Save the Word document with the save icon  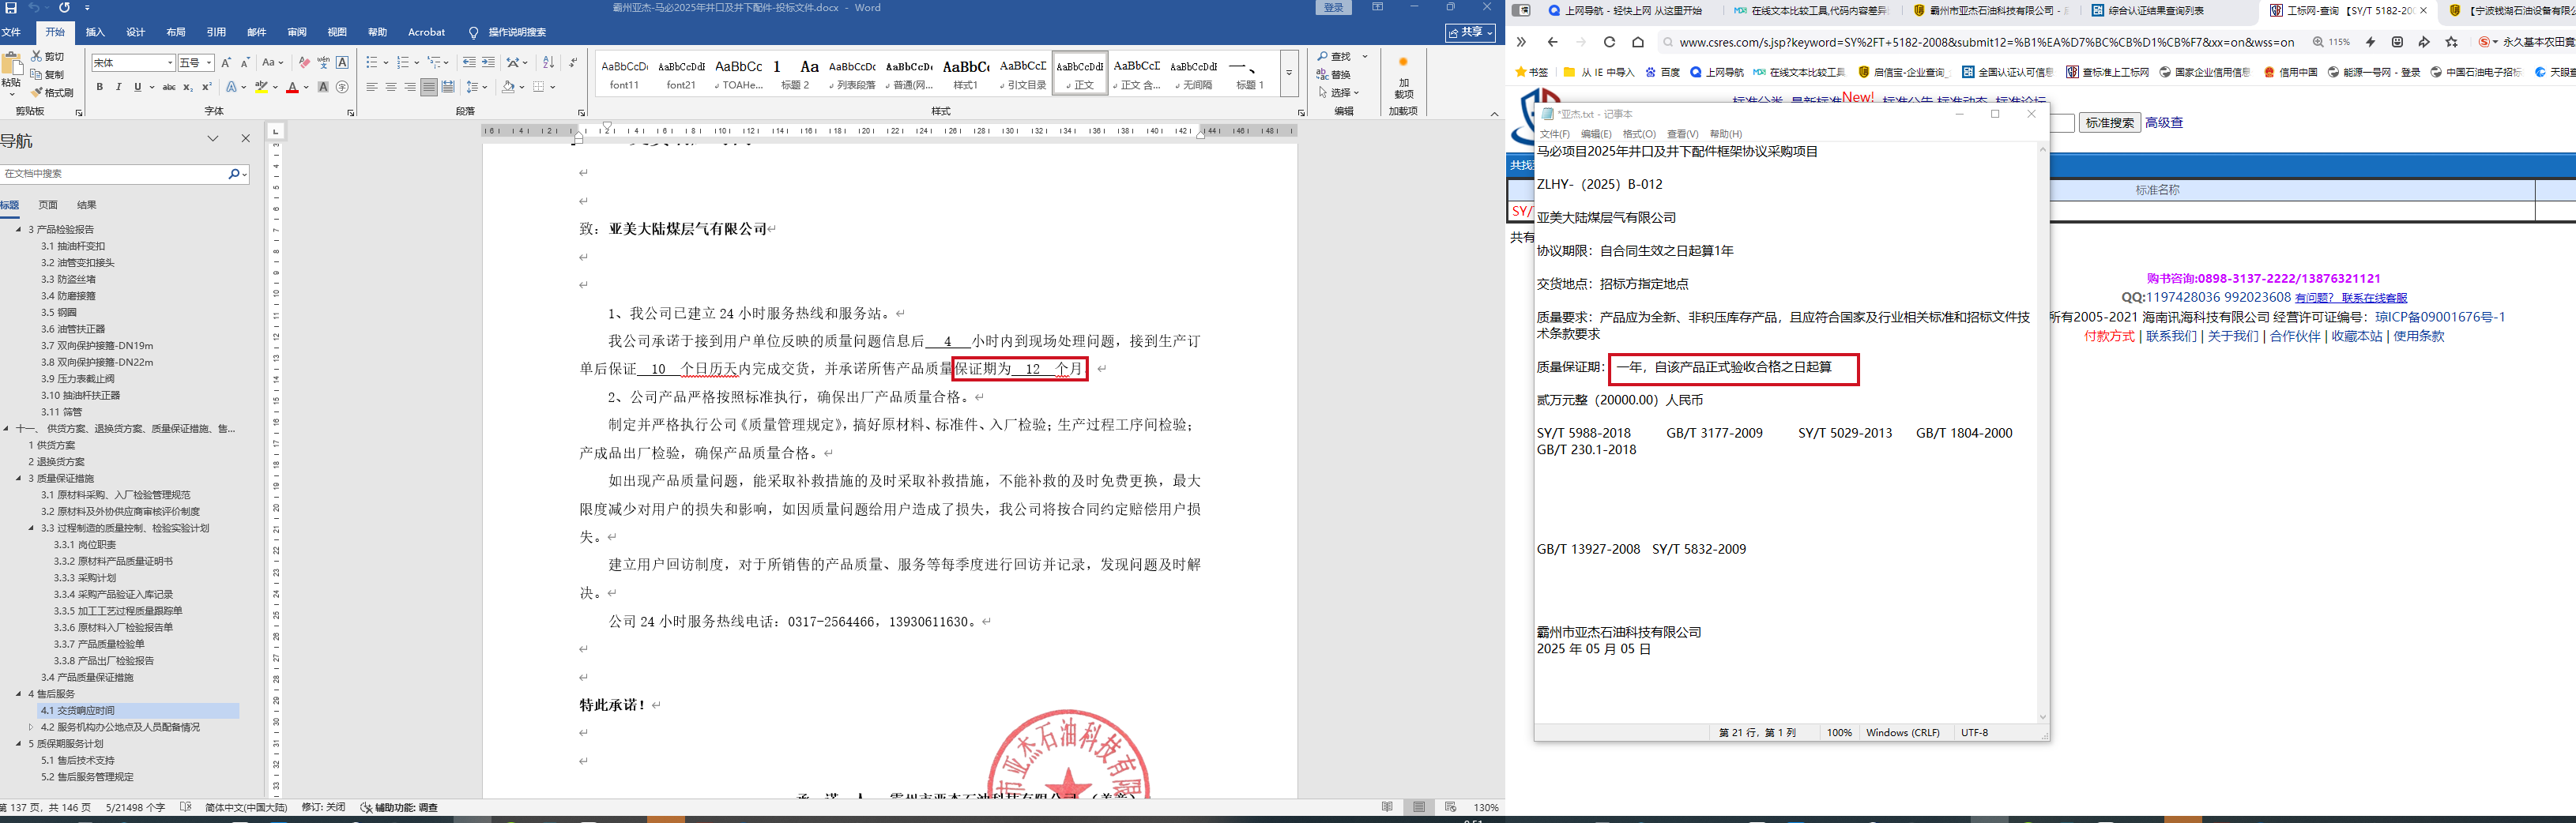point(11,8)
